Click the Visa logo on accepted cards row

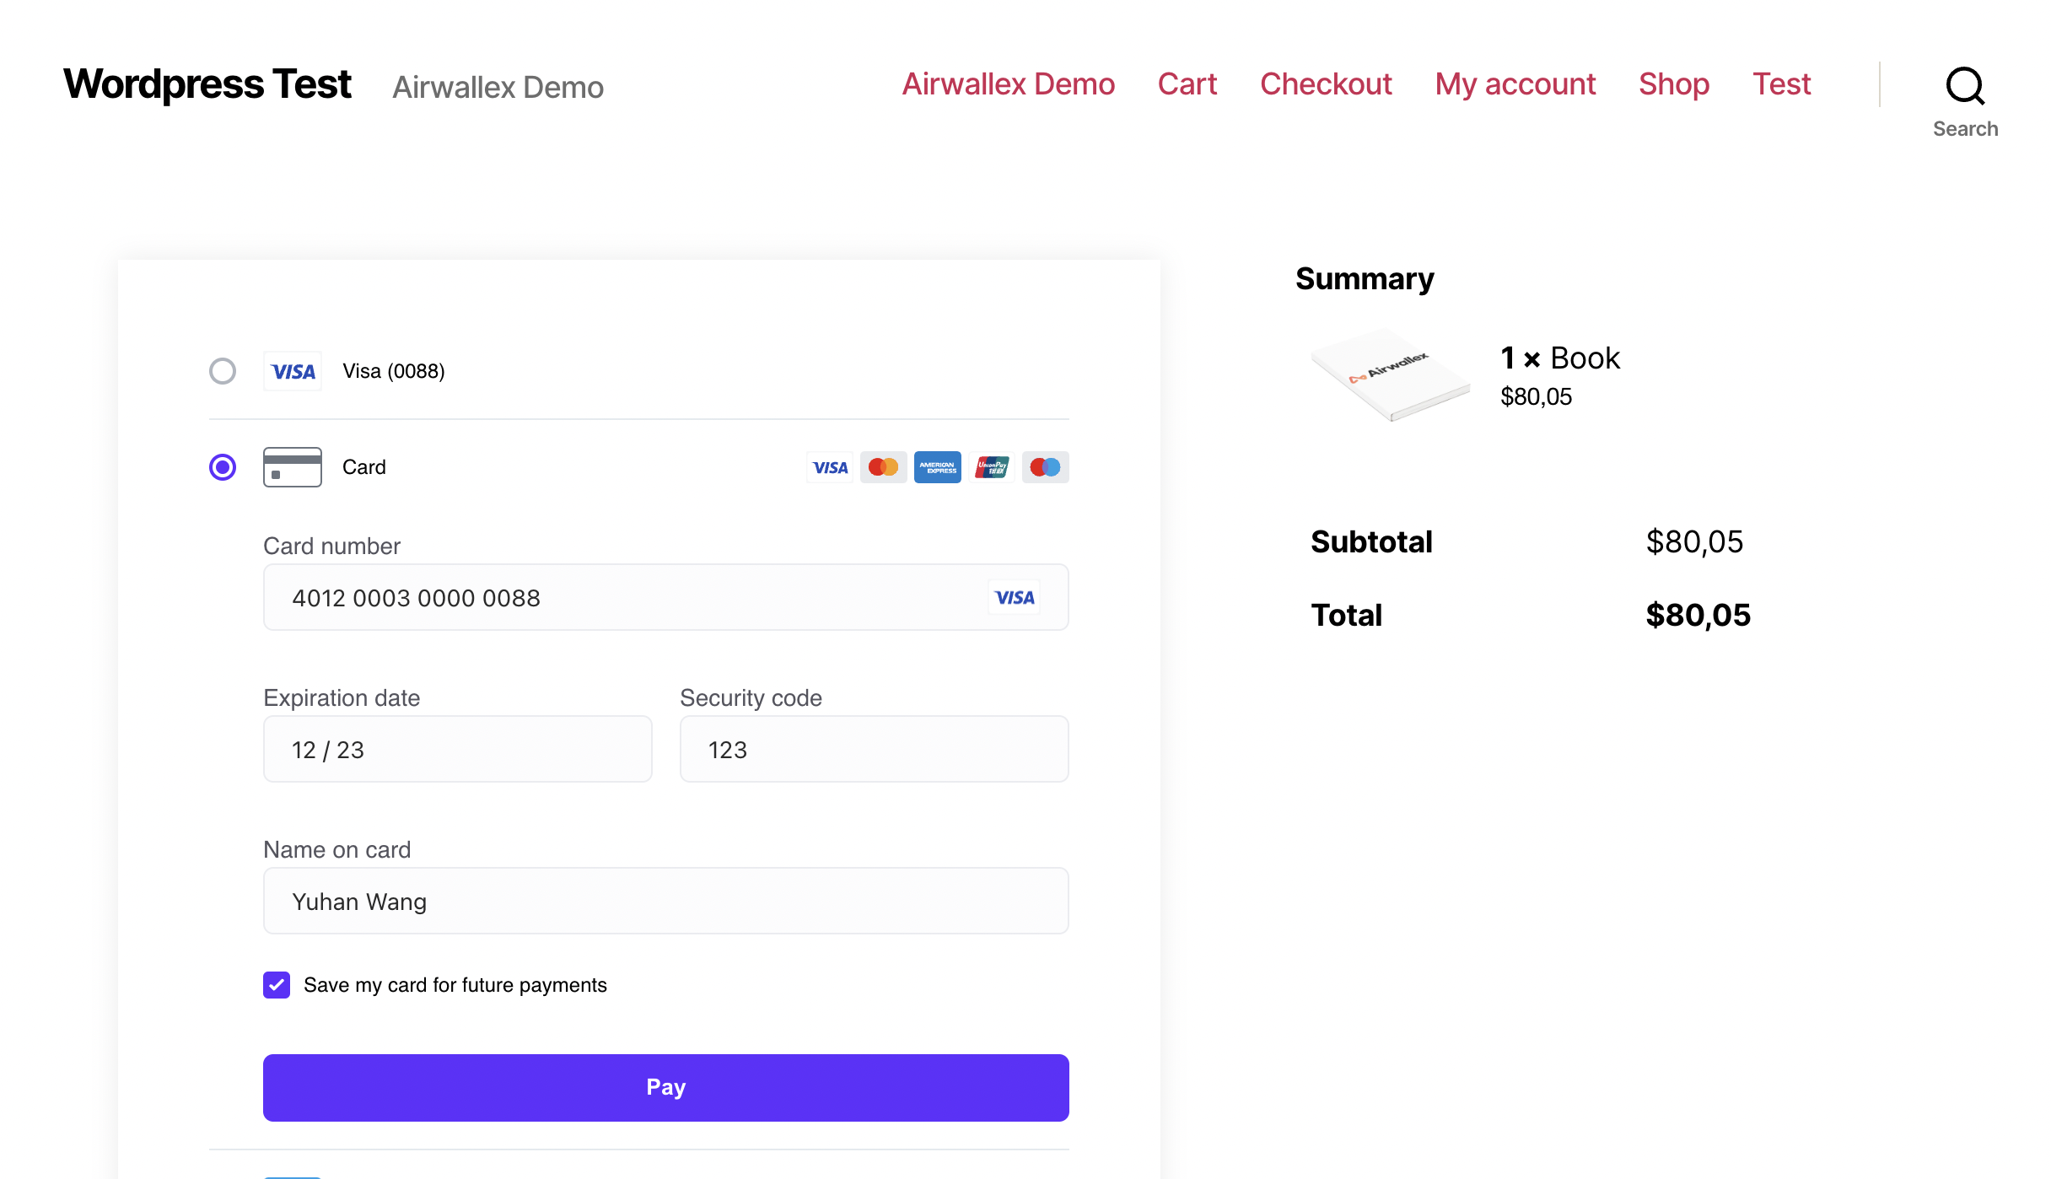click(830, 466)
